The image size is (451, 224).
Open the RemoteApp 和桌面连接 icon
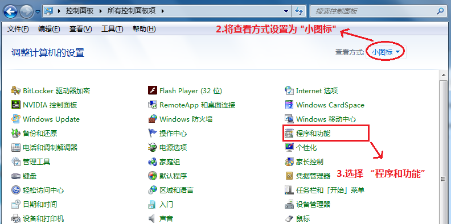[x=153, y=105]
